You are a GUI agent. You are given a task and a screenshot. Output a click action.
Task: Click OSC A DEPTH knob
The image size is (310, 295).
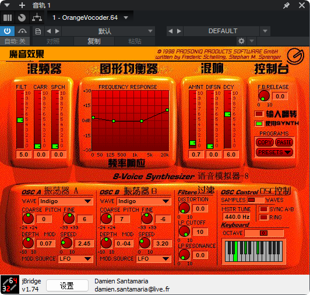(29, 243)
